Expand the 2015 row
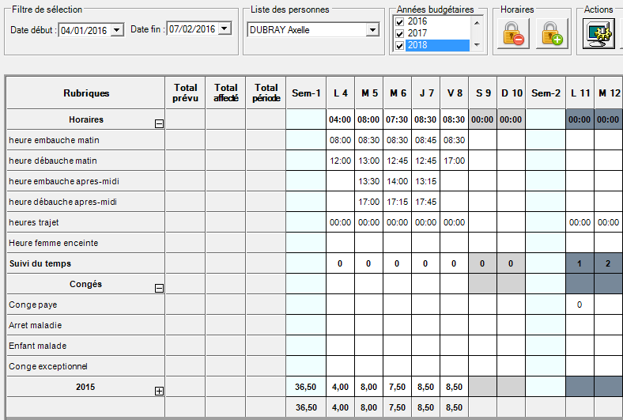Viewport: 623px width, 420px height. tap(159, 391)
